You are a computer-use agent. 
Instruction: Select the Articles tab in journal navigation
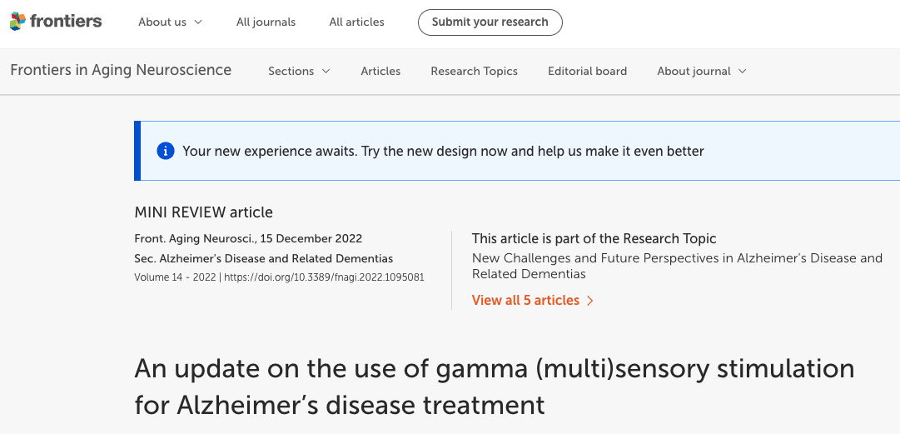(x=380, y=71)
